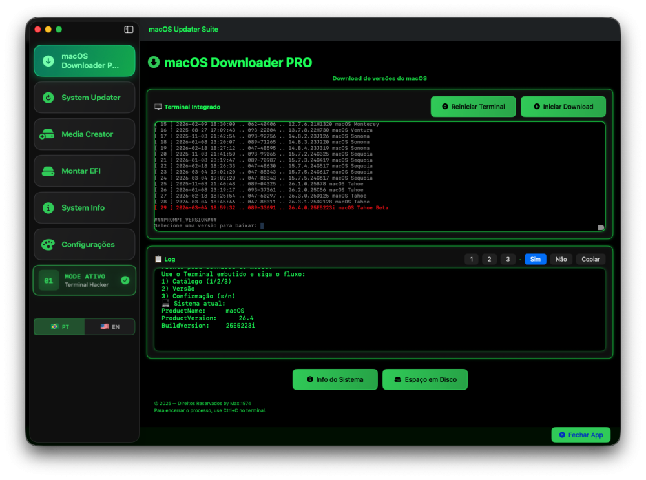This screenshot has height=480, width=646.
Task: Click the Configurações palette icon
Action: [48, 244]
